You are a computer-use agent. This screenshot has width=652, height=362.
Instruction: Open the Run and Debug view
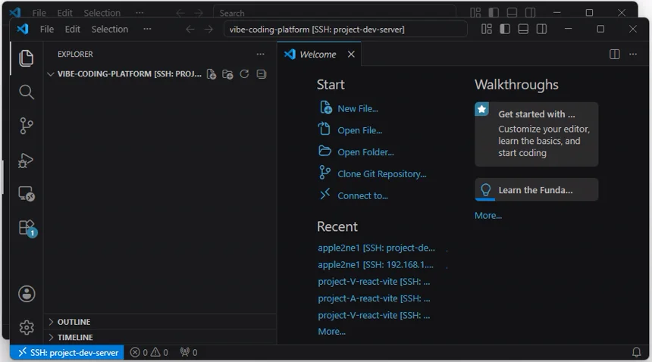point(27,161)
